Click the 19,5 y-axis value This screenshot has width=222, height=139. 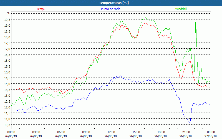(x=7, y=20)
